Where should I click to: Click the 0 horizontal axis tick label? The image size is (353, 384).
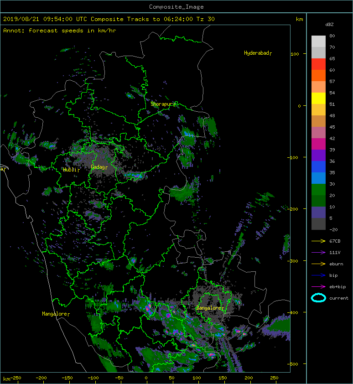coord(146,378)
